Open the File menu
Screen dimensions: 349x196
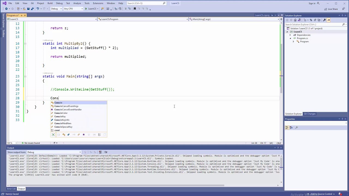tap(10, 3)
